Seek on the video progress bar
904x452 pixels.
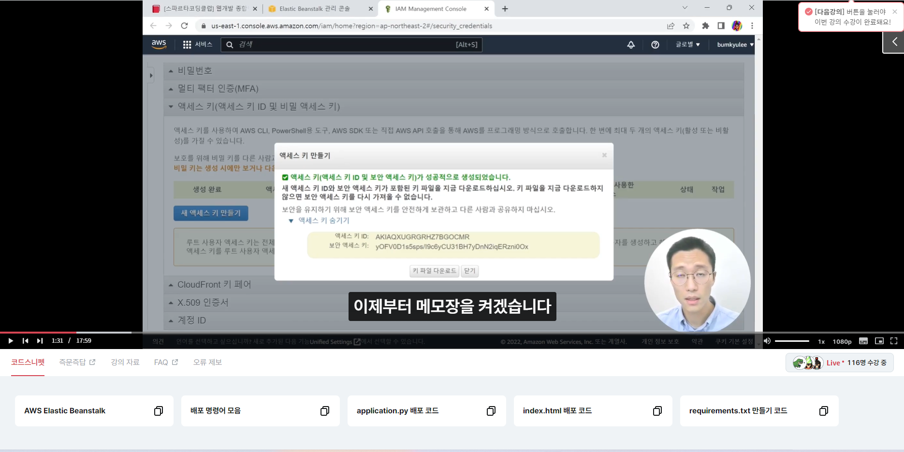[452, 333]
